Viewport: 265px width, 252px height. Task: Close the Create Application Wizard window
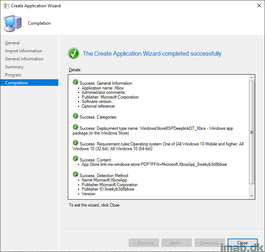tap(259, 5)
